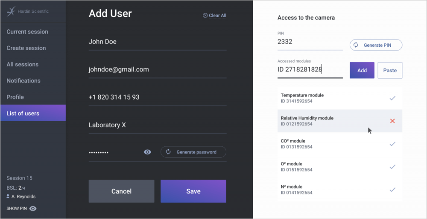
Task: Toggle N² module checkmark
Action: point(392,190)
